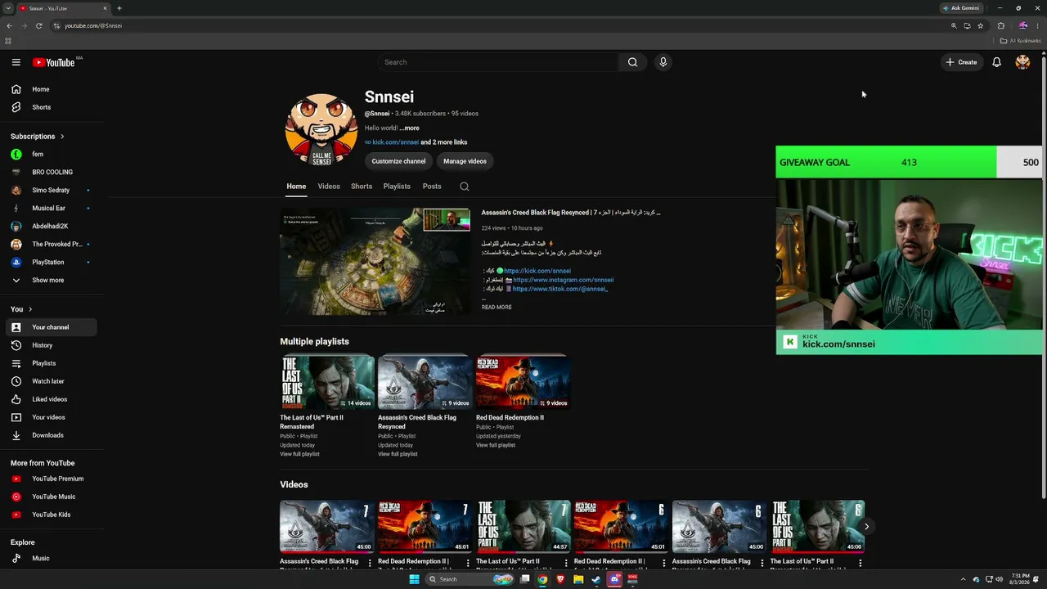This screenshot has height=589, width=1047.
Task: Bookmark this page with the star icon
Action: point(980,25)
